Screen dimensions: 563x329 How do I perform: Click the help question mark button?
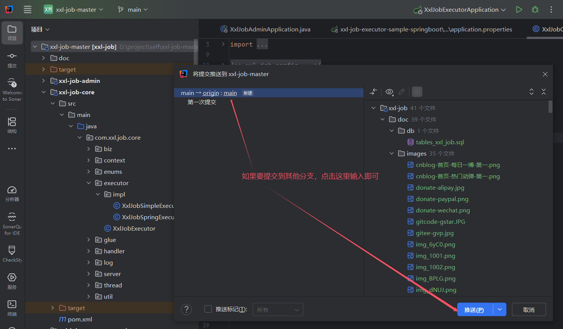point(186,310)
